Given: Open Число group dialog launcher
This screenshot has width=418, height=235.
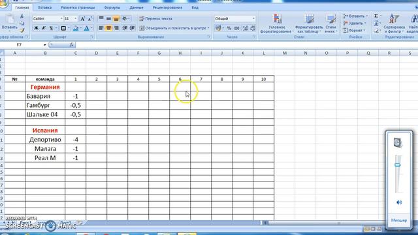Looking at the screenshot, I should coord(254,37).
